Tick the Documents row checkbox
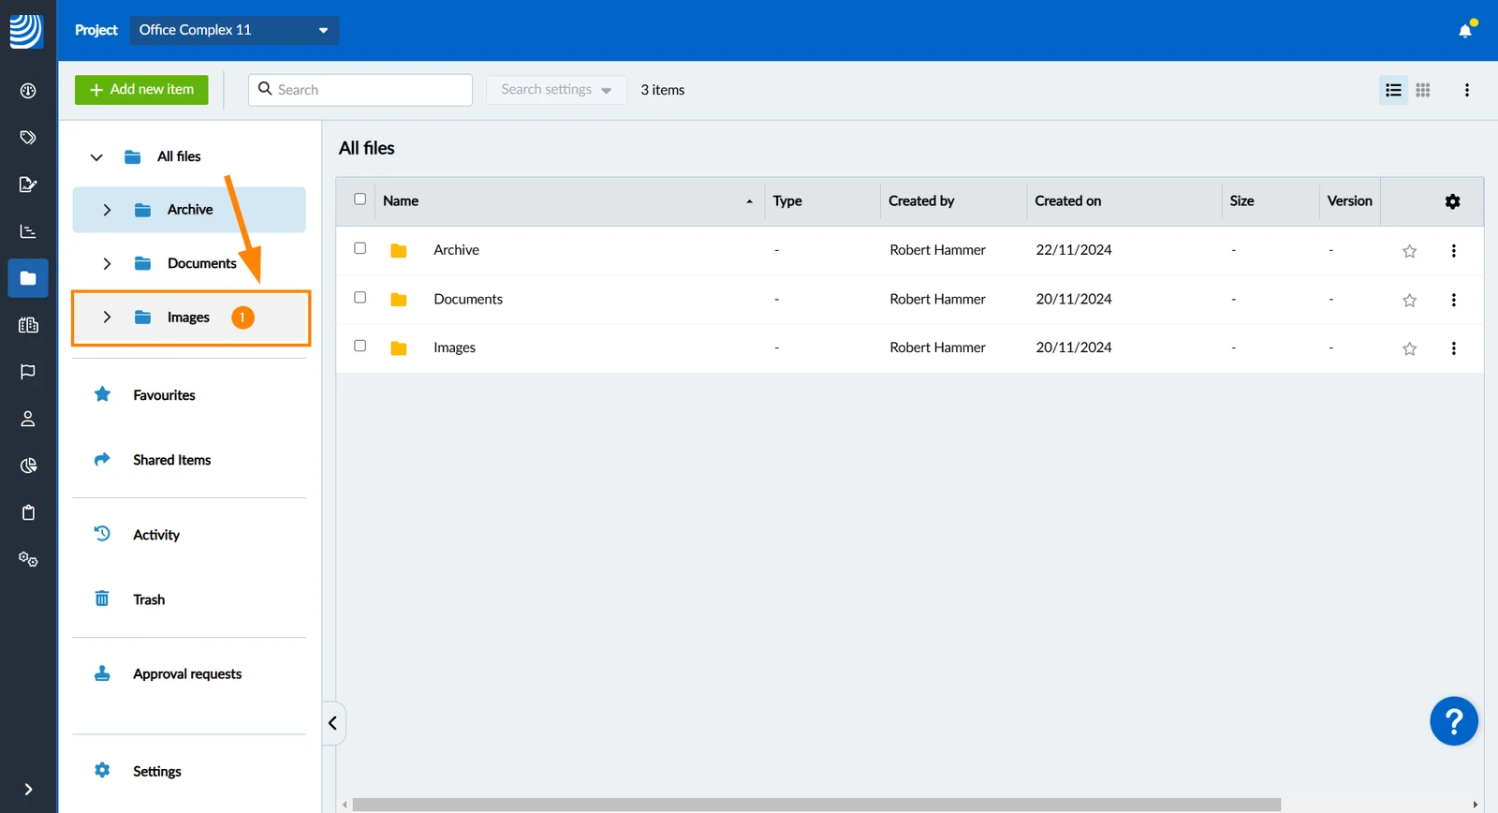Screen dimensions: 1498x813 (360, 297)
